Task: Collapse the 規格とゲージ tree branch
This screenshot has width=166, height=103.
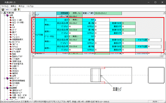Action: click(x=5, y=78)
